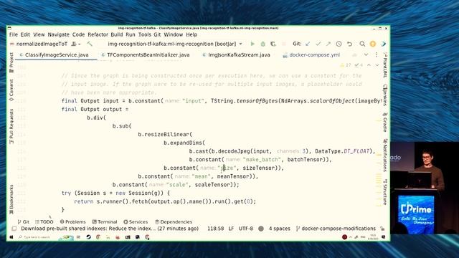Open Git branch docker-compose-modifications popup
Screen dimensions: 459x258
(x=336, y=229)
